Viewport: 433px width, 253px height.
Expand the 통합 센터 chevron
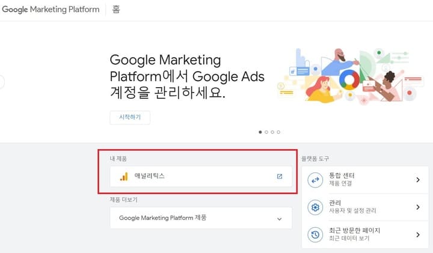pyautogui.click(x=418, y=180)
